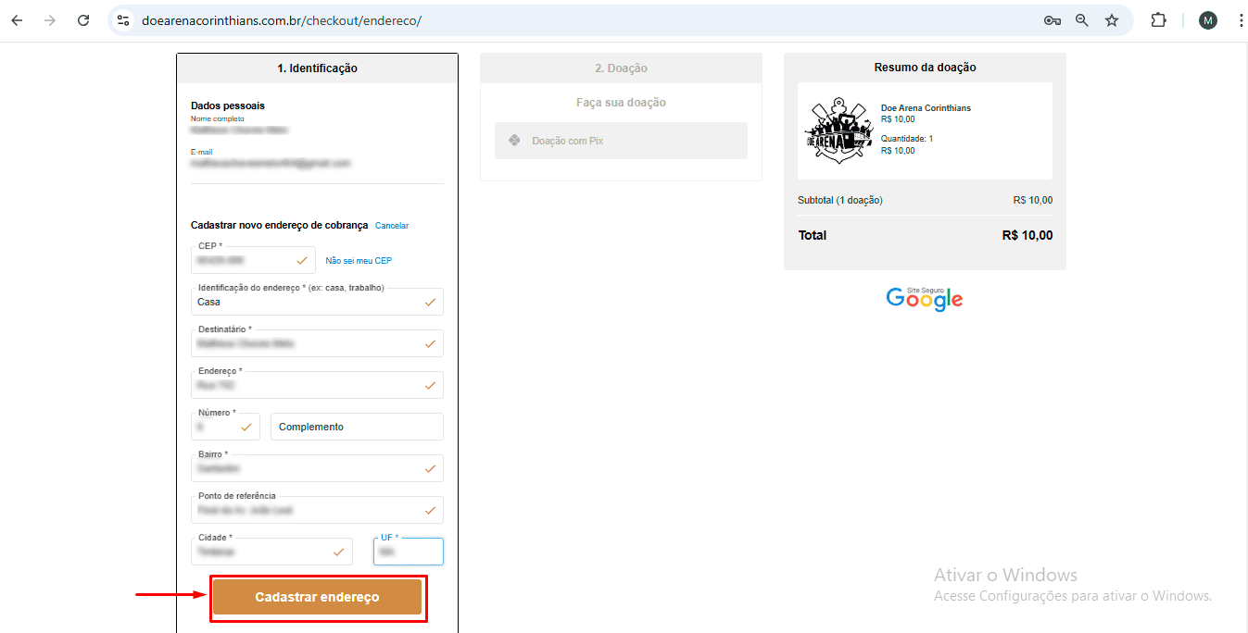1248x633 pixels.
Task: Click the Complemento input field
Action: [357, 427]
